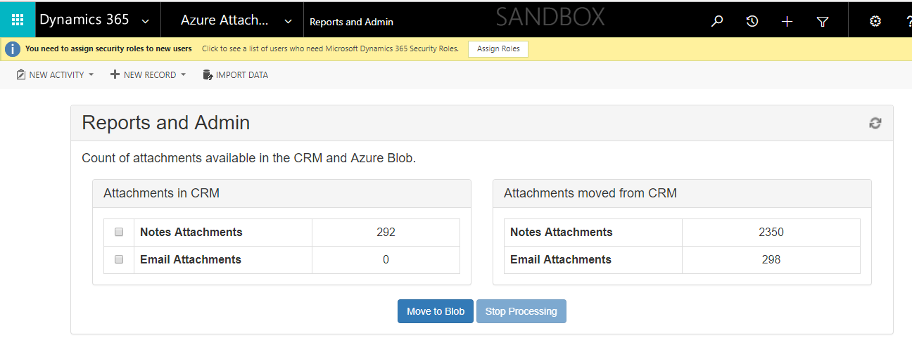The image size is (912, 359).
Task: Open advanced find filter icon
Action: [x=822, y=21]
